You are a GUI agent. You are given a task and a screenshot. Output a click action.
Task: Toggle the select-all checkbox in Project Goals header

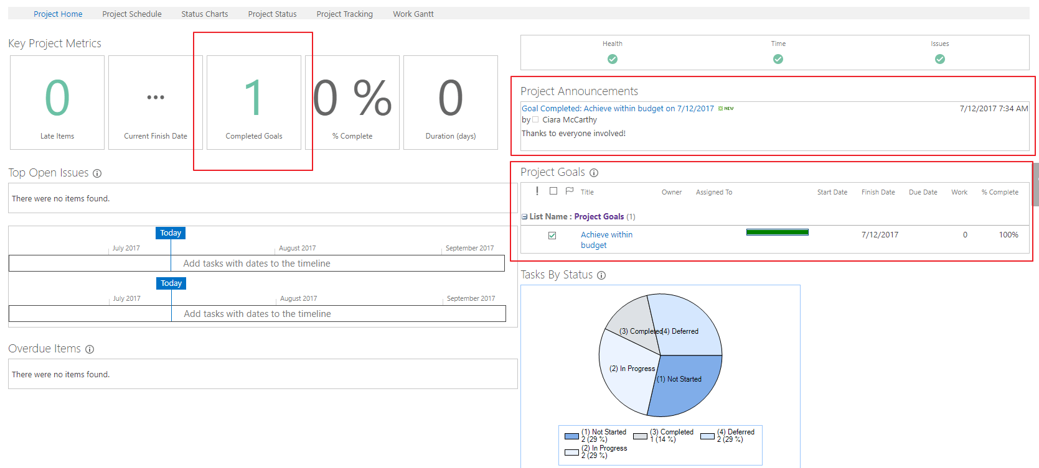[553, 191]
